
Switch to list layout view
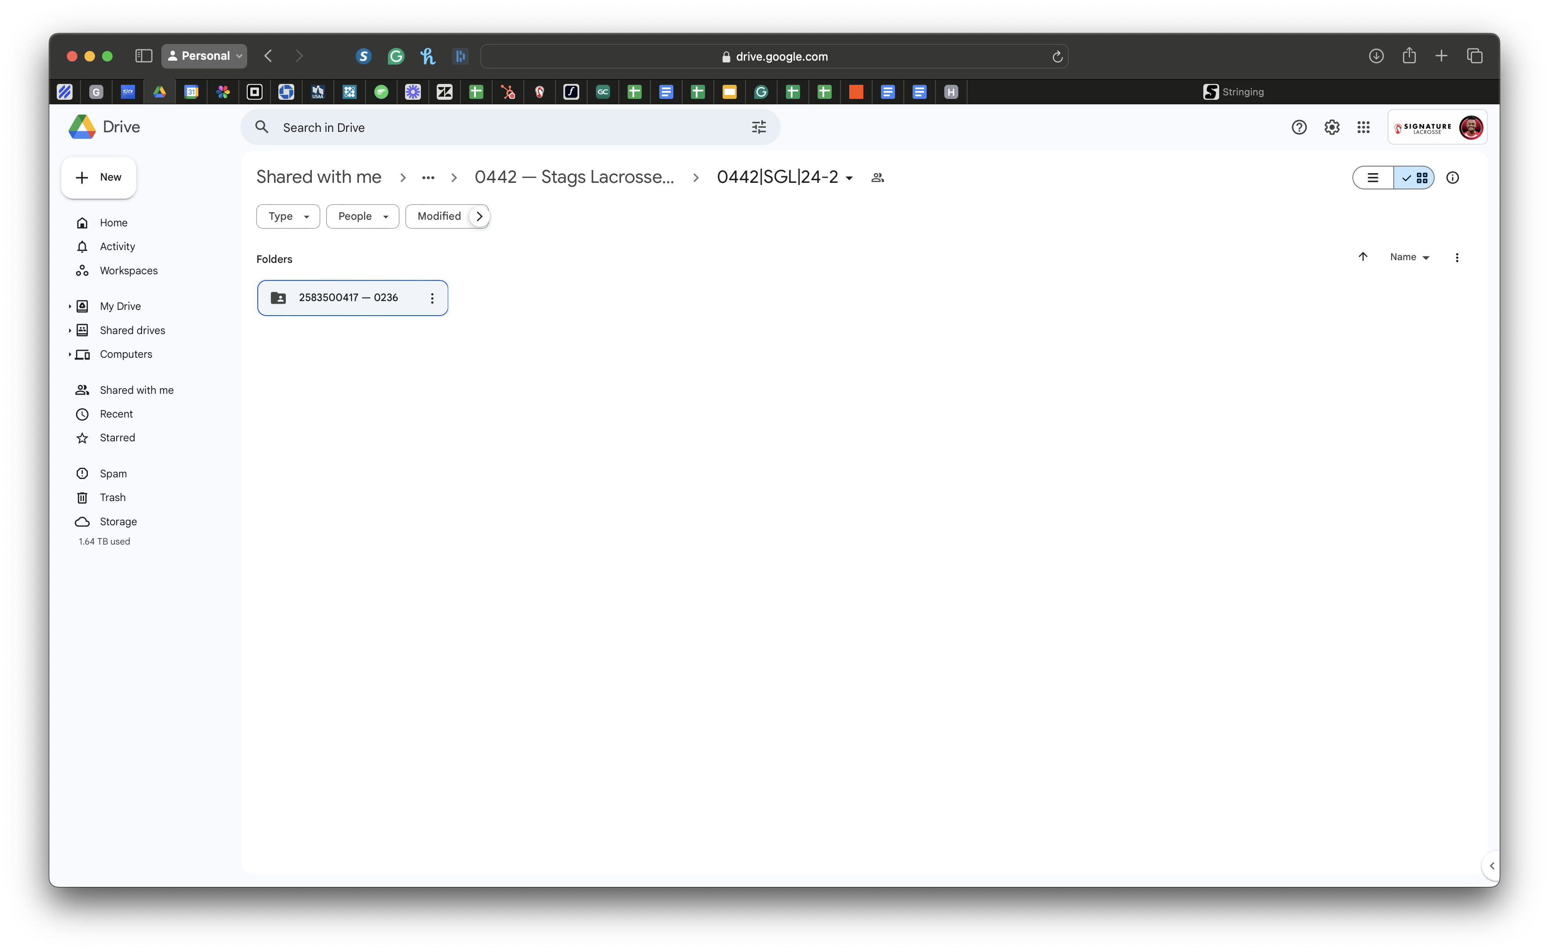pos(1373,178)
